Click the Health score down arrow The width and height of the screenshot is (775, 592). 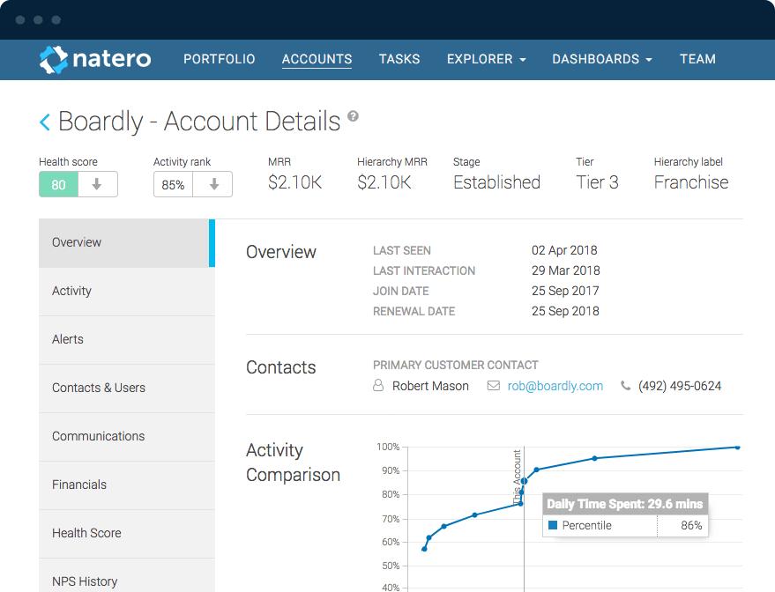(x=98, y=185)
